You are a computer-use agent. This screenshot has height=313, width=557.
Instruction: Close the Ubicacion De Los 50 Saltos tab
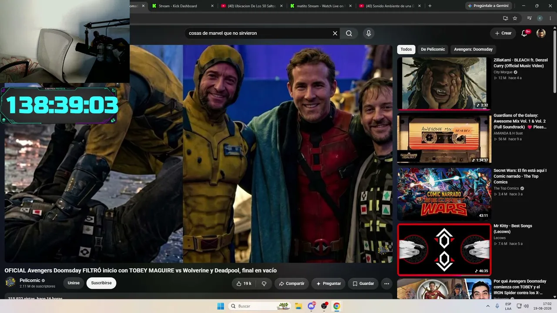[x=282, y=6]
